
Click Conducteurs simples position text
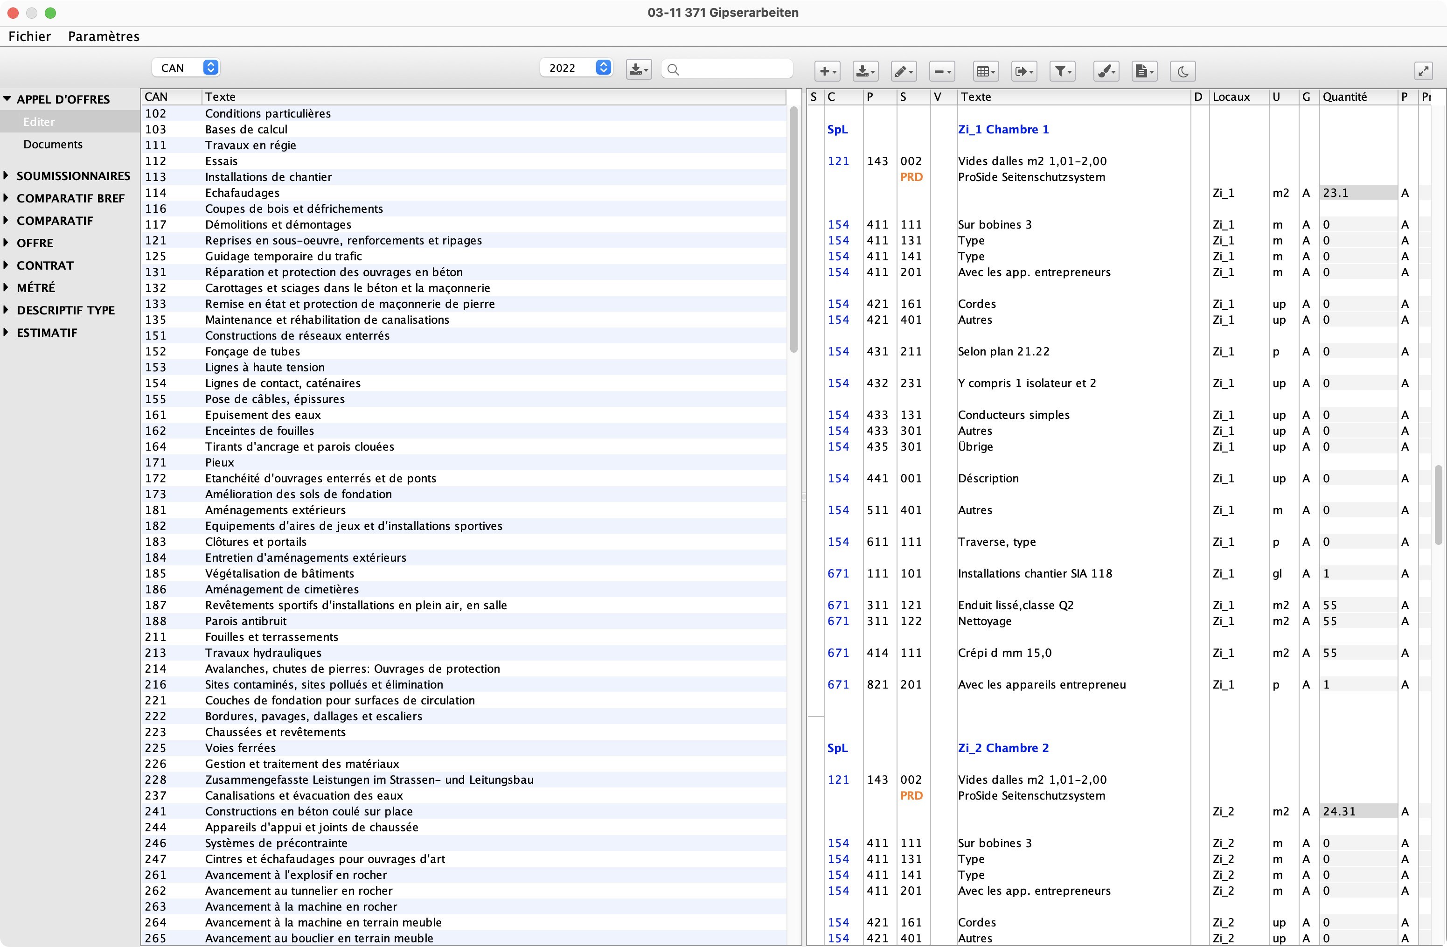[1014, 415]
